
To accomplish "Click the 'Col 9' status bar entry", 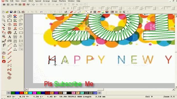I will [149, 97].
